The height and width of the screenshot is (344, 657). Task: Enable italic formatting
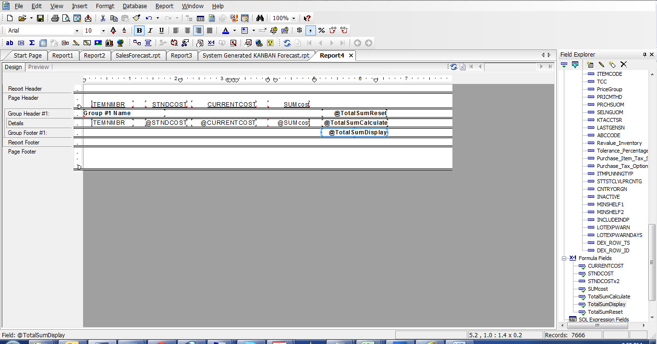point(150,30)
